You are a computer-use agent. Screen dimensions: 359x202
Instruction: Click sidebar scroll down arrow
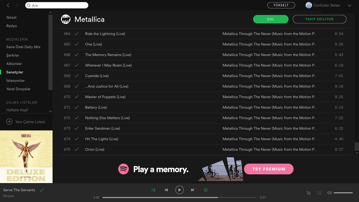tap(50, 112)
